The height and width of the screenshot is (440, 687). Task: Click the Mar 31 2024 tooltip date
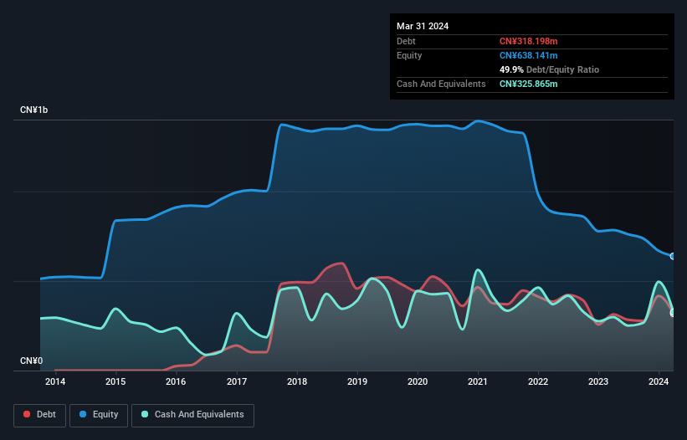(423, 26)
